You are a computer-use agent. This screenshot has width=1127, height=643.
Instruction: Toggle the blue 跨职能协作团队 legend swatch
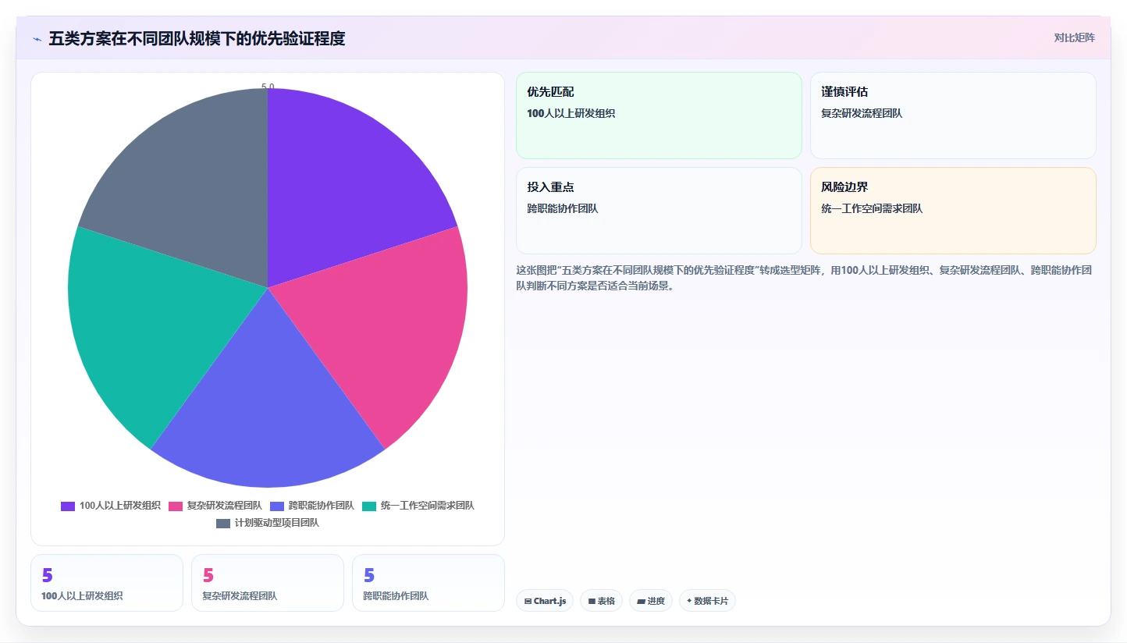point(277,506)
